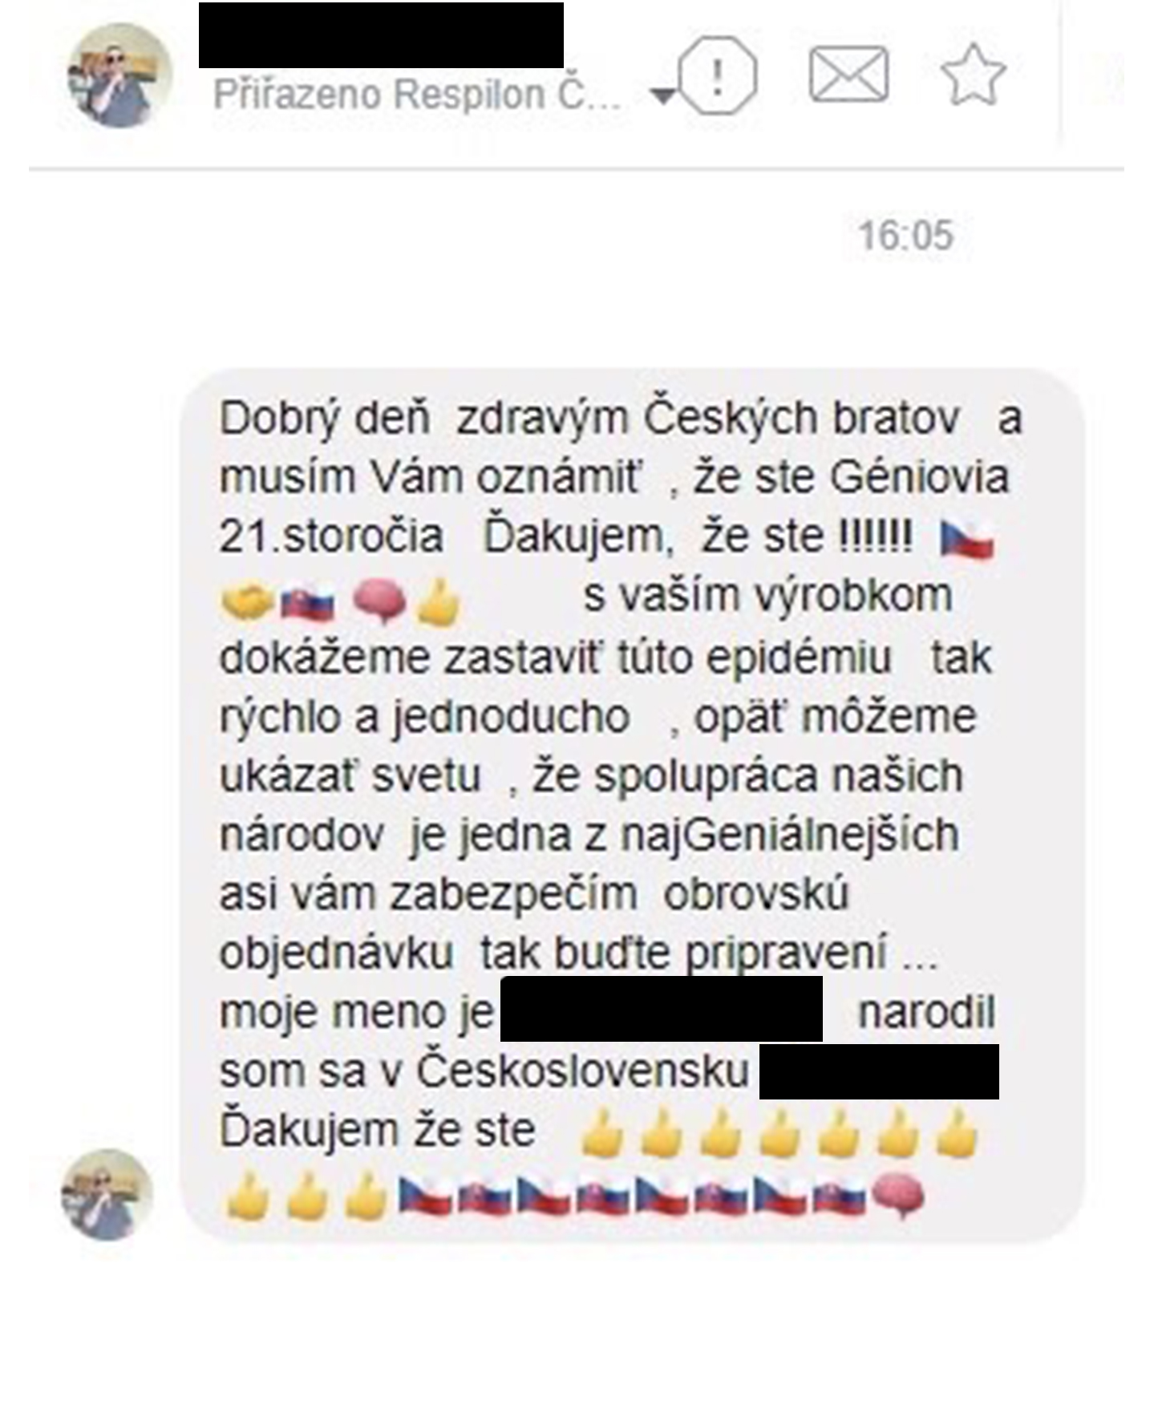Click the brain emoji ending the message

(898, 1197)
